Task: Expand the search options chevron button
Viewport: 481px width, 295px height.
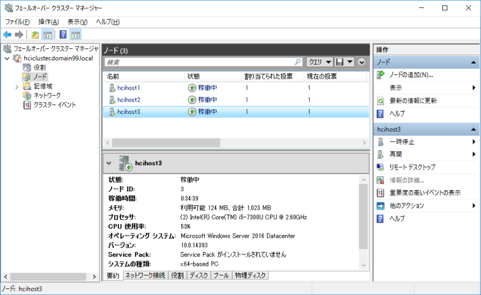Action: pos(362,62)
